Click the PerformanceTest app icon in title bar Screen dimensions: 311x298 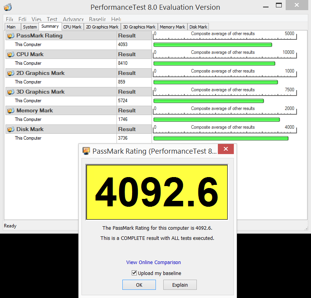(x=8, y=7)
